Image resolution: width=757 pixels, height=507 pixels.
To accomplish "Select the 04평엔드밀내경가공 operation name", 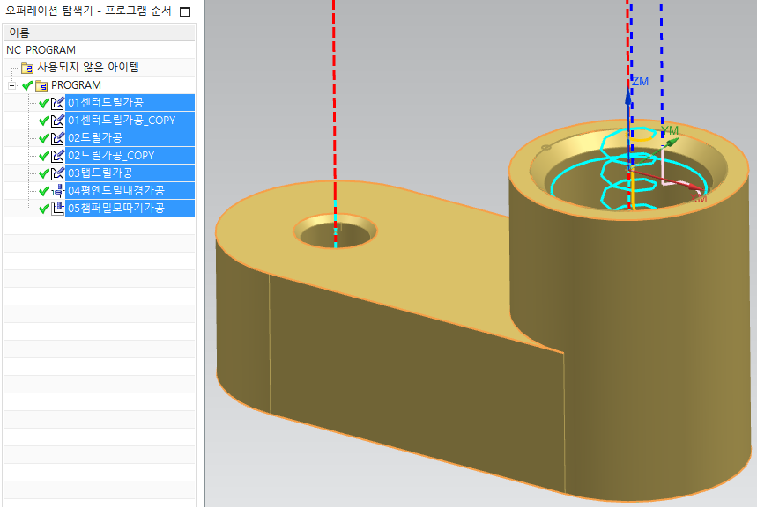I will pyautogui.click(x=116, y=190).
